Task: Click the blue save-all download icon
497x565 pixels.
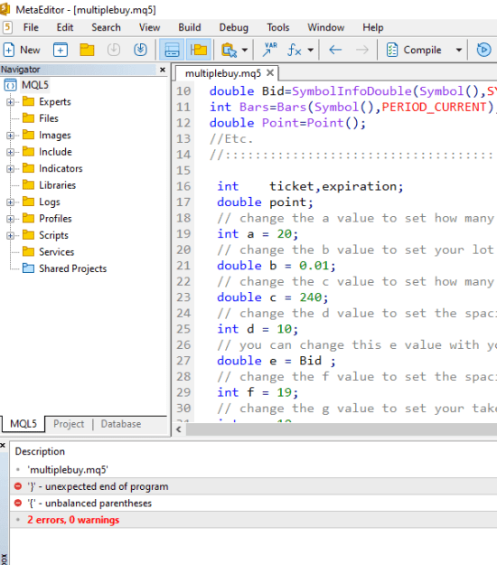Action: (x=140, y=50)
